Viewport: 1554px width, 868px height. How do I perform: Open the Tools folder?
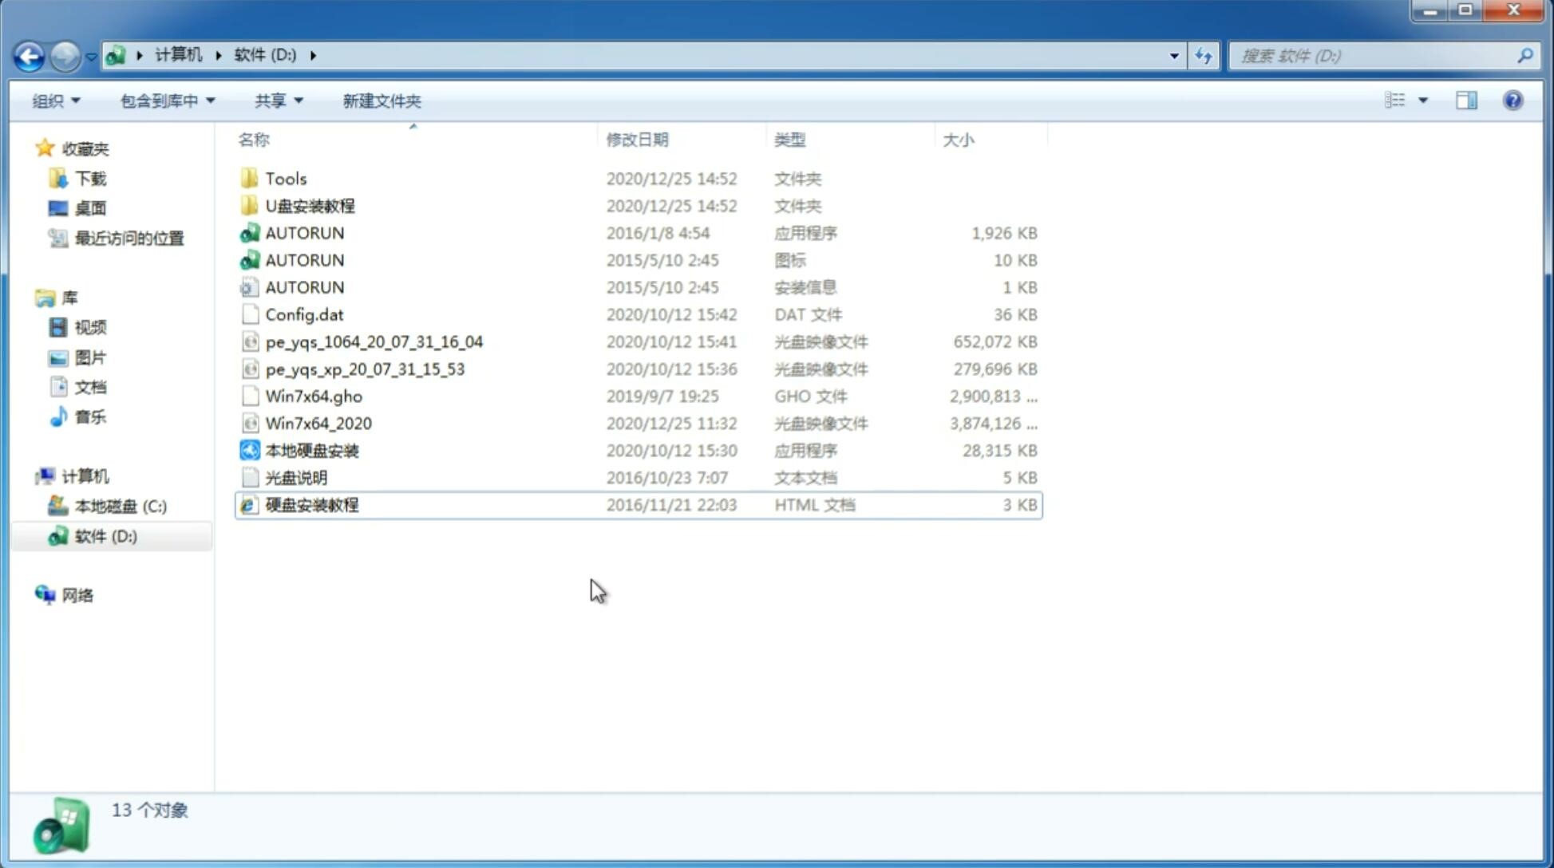click(285, 178)
